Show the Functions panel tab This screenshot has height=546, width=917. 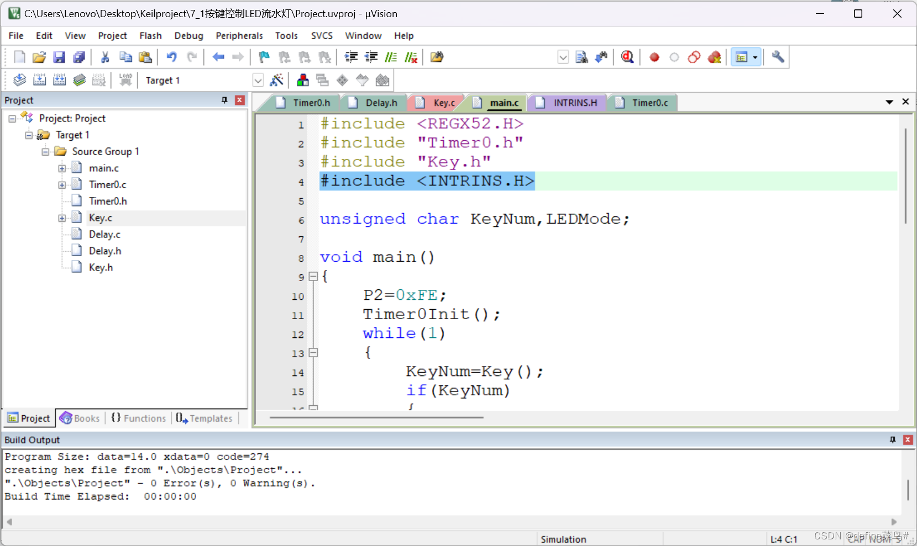(x=139, y=418)
